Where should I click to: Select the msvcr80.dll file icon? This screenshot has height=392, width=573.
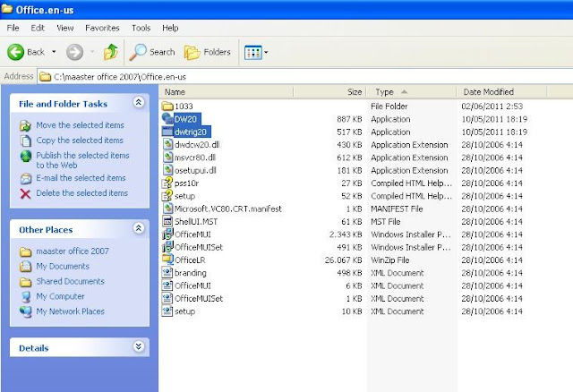[x=167, y=158]
